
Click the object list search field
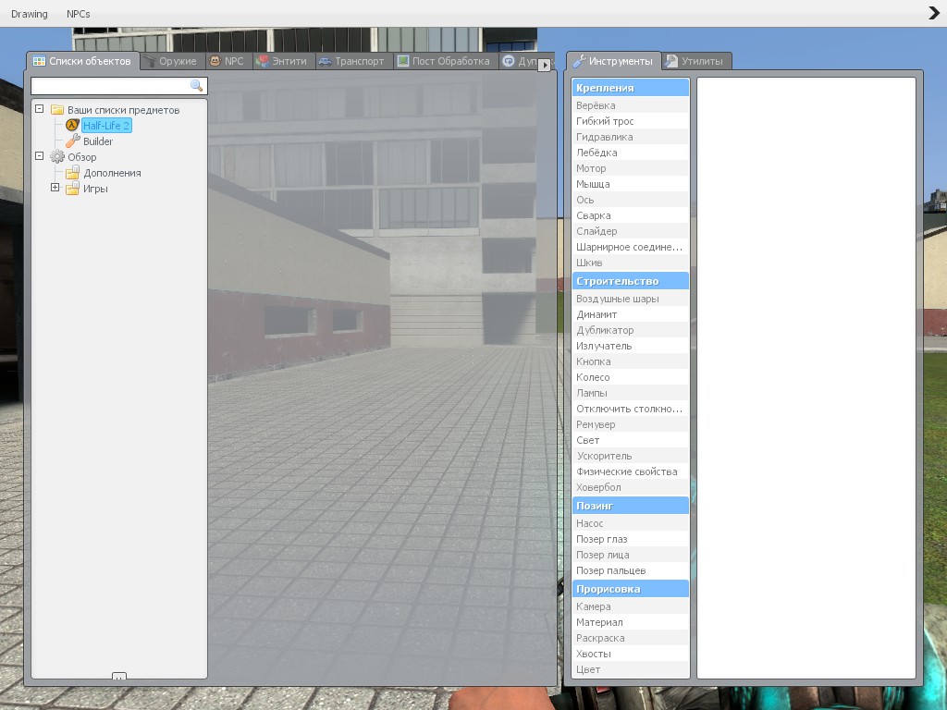[x=111, y=86]
